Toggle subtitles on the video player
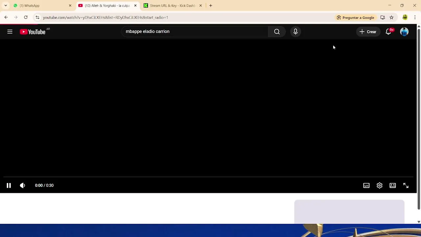The width and height of the screenshot is (421, 237). click(x=366, y=186)
